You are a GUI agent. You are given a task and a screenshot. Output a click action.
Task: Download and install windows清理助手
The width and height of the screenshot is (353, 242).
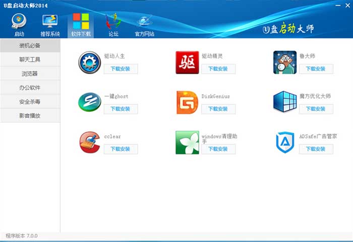click(x=218, y=149)
